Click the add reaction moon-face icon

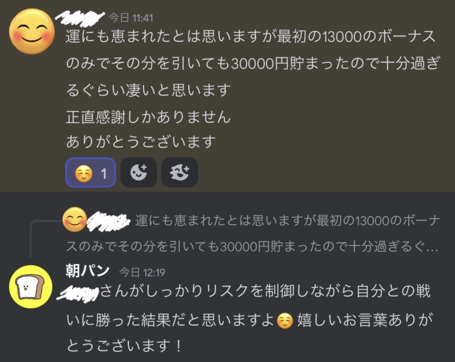coord(139,173)
